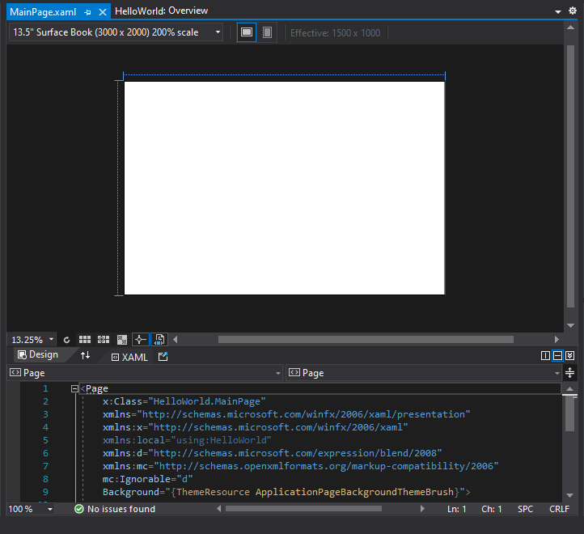Click the editor split-window handle icon
Image resolution: width=584 pixels, height=534 pixels.
pyautogui.click(x=570, y=373)
